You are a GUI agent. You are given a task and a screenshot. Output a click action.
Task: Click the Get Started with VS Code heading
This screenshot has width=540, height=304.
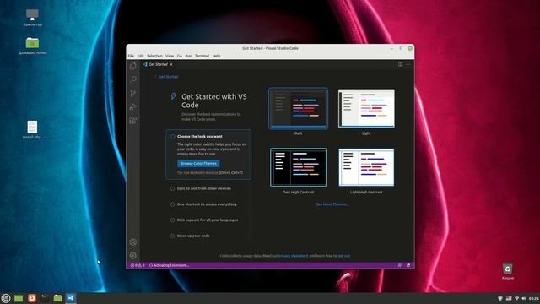pos(213,100)
